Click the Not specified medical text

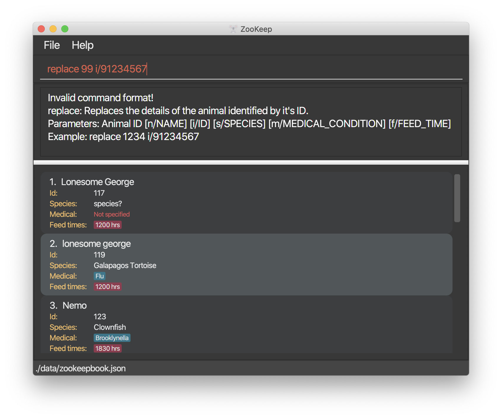click(112, 214)
